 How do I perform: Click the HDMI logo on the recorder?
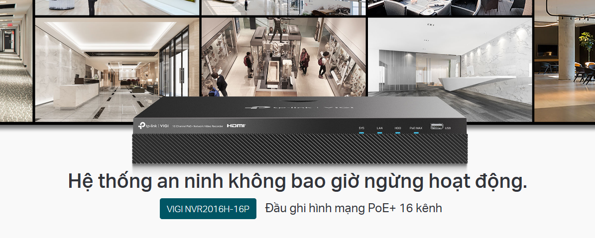pyautogui.click(x=237, y=125)
